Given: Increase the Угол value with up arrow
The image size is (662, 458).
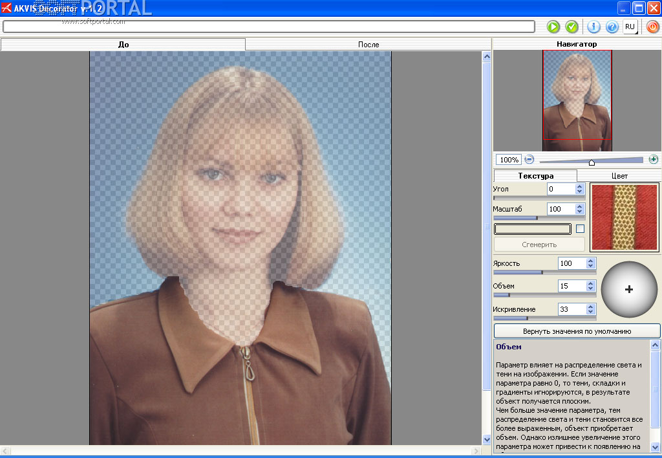Looking at the screenshot, I should 580,186.
